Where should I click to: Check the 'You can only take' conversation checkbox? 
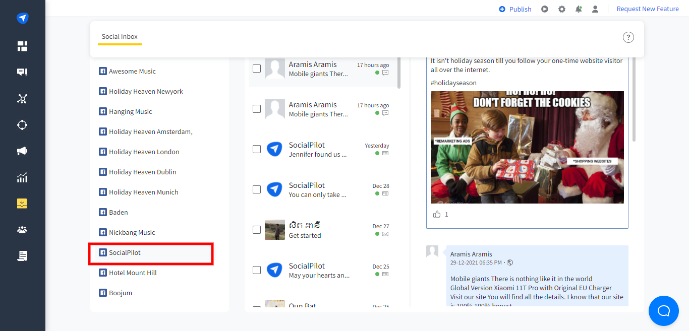[257, 189]
